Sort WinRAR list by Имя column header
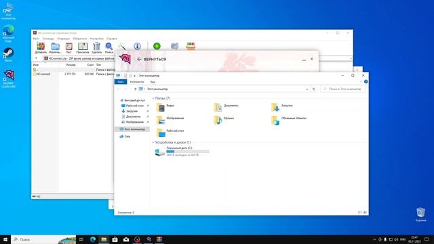This screenshot has width=434, height=244. [36, 65]
